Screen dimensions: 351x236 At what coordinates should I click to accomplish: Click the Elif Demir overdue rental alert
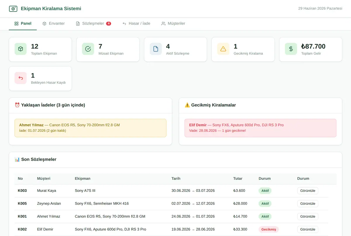coord(260,128)
